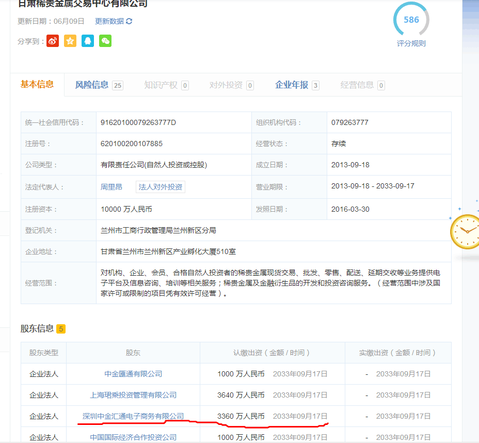Open shareholder 中金匯通有限公司
Screen dimensions: 479x443
[133, 374]
